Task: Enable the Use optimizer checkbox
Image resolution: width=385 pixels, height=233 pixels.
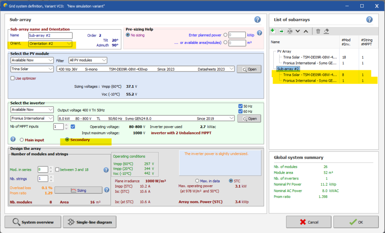Action: click(x=13, y=78)
